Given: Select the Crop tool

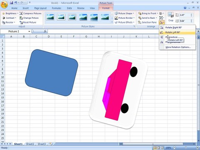Looking at the screenshot, I should tap(171, 17).
